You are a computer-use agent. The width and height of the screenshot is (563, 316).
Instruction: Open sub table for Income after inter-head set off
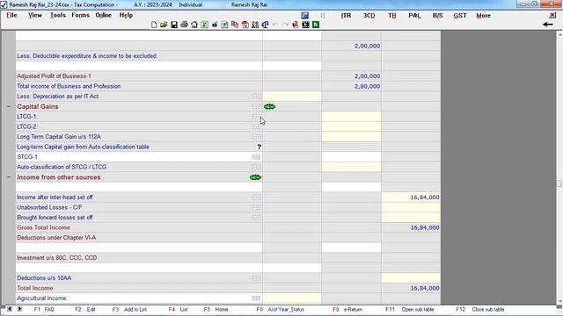coord(256,197)
